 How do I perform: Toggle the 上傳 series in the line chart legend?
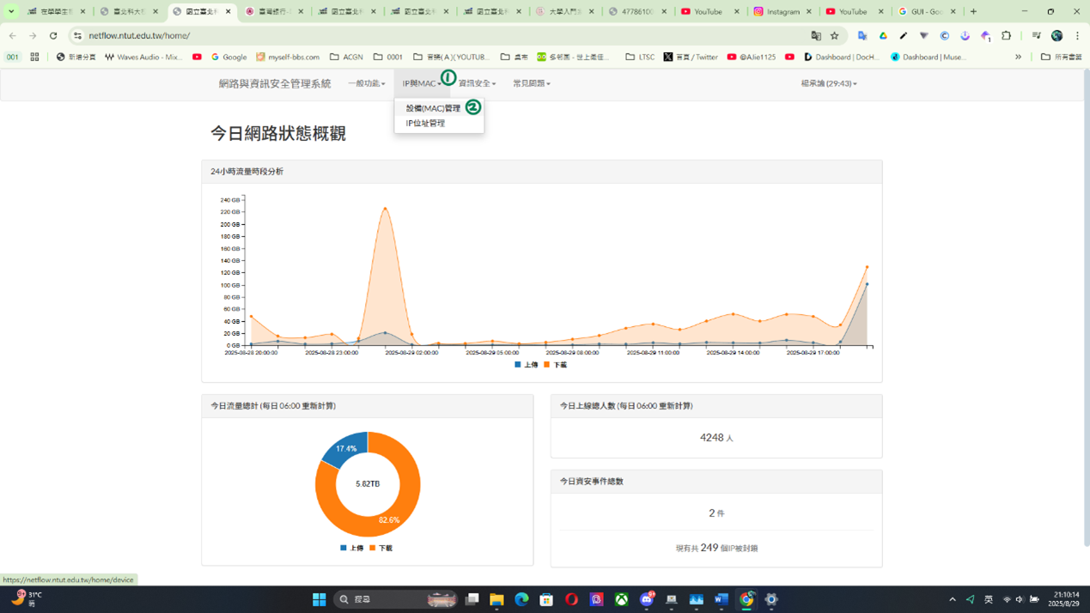tap(527, 365)
